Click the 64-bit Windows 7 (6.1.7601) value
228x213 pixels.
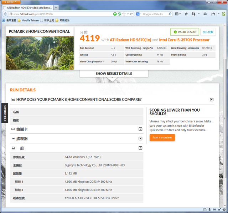(83, 157)
